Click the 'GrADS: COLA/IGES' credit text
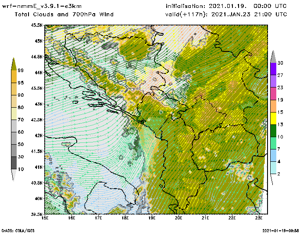Screen dimensions: 307x233 pos(18,231)
